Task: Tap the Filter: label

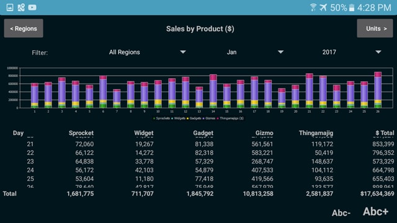Action: click(40, 53)
